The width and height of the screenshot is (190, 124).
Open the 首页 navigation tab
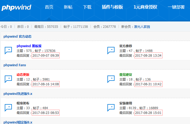click(49, 7)
